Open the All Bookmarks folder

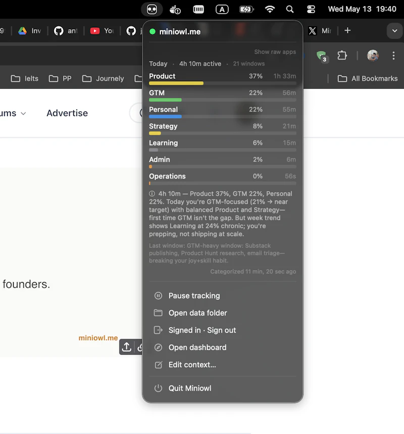(x=368, y=79)
